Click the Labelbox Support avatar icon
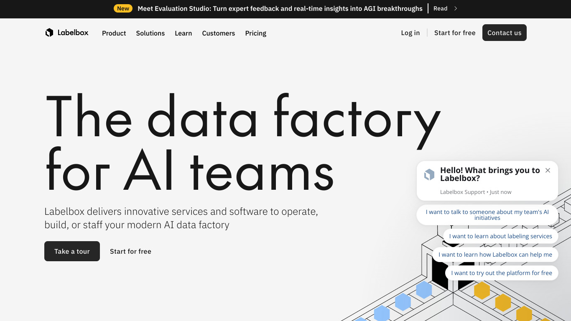 point(429,175)
